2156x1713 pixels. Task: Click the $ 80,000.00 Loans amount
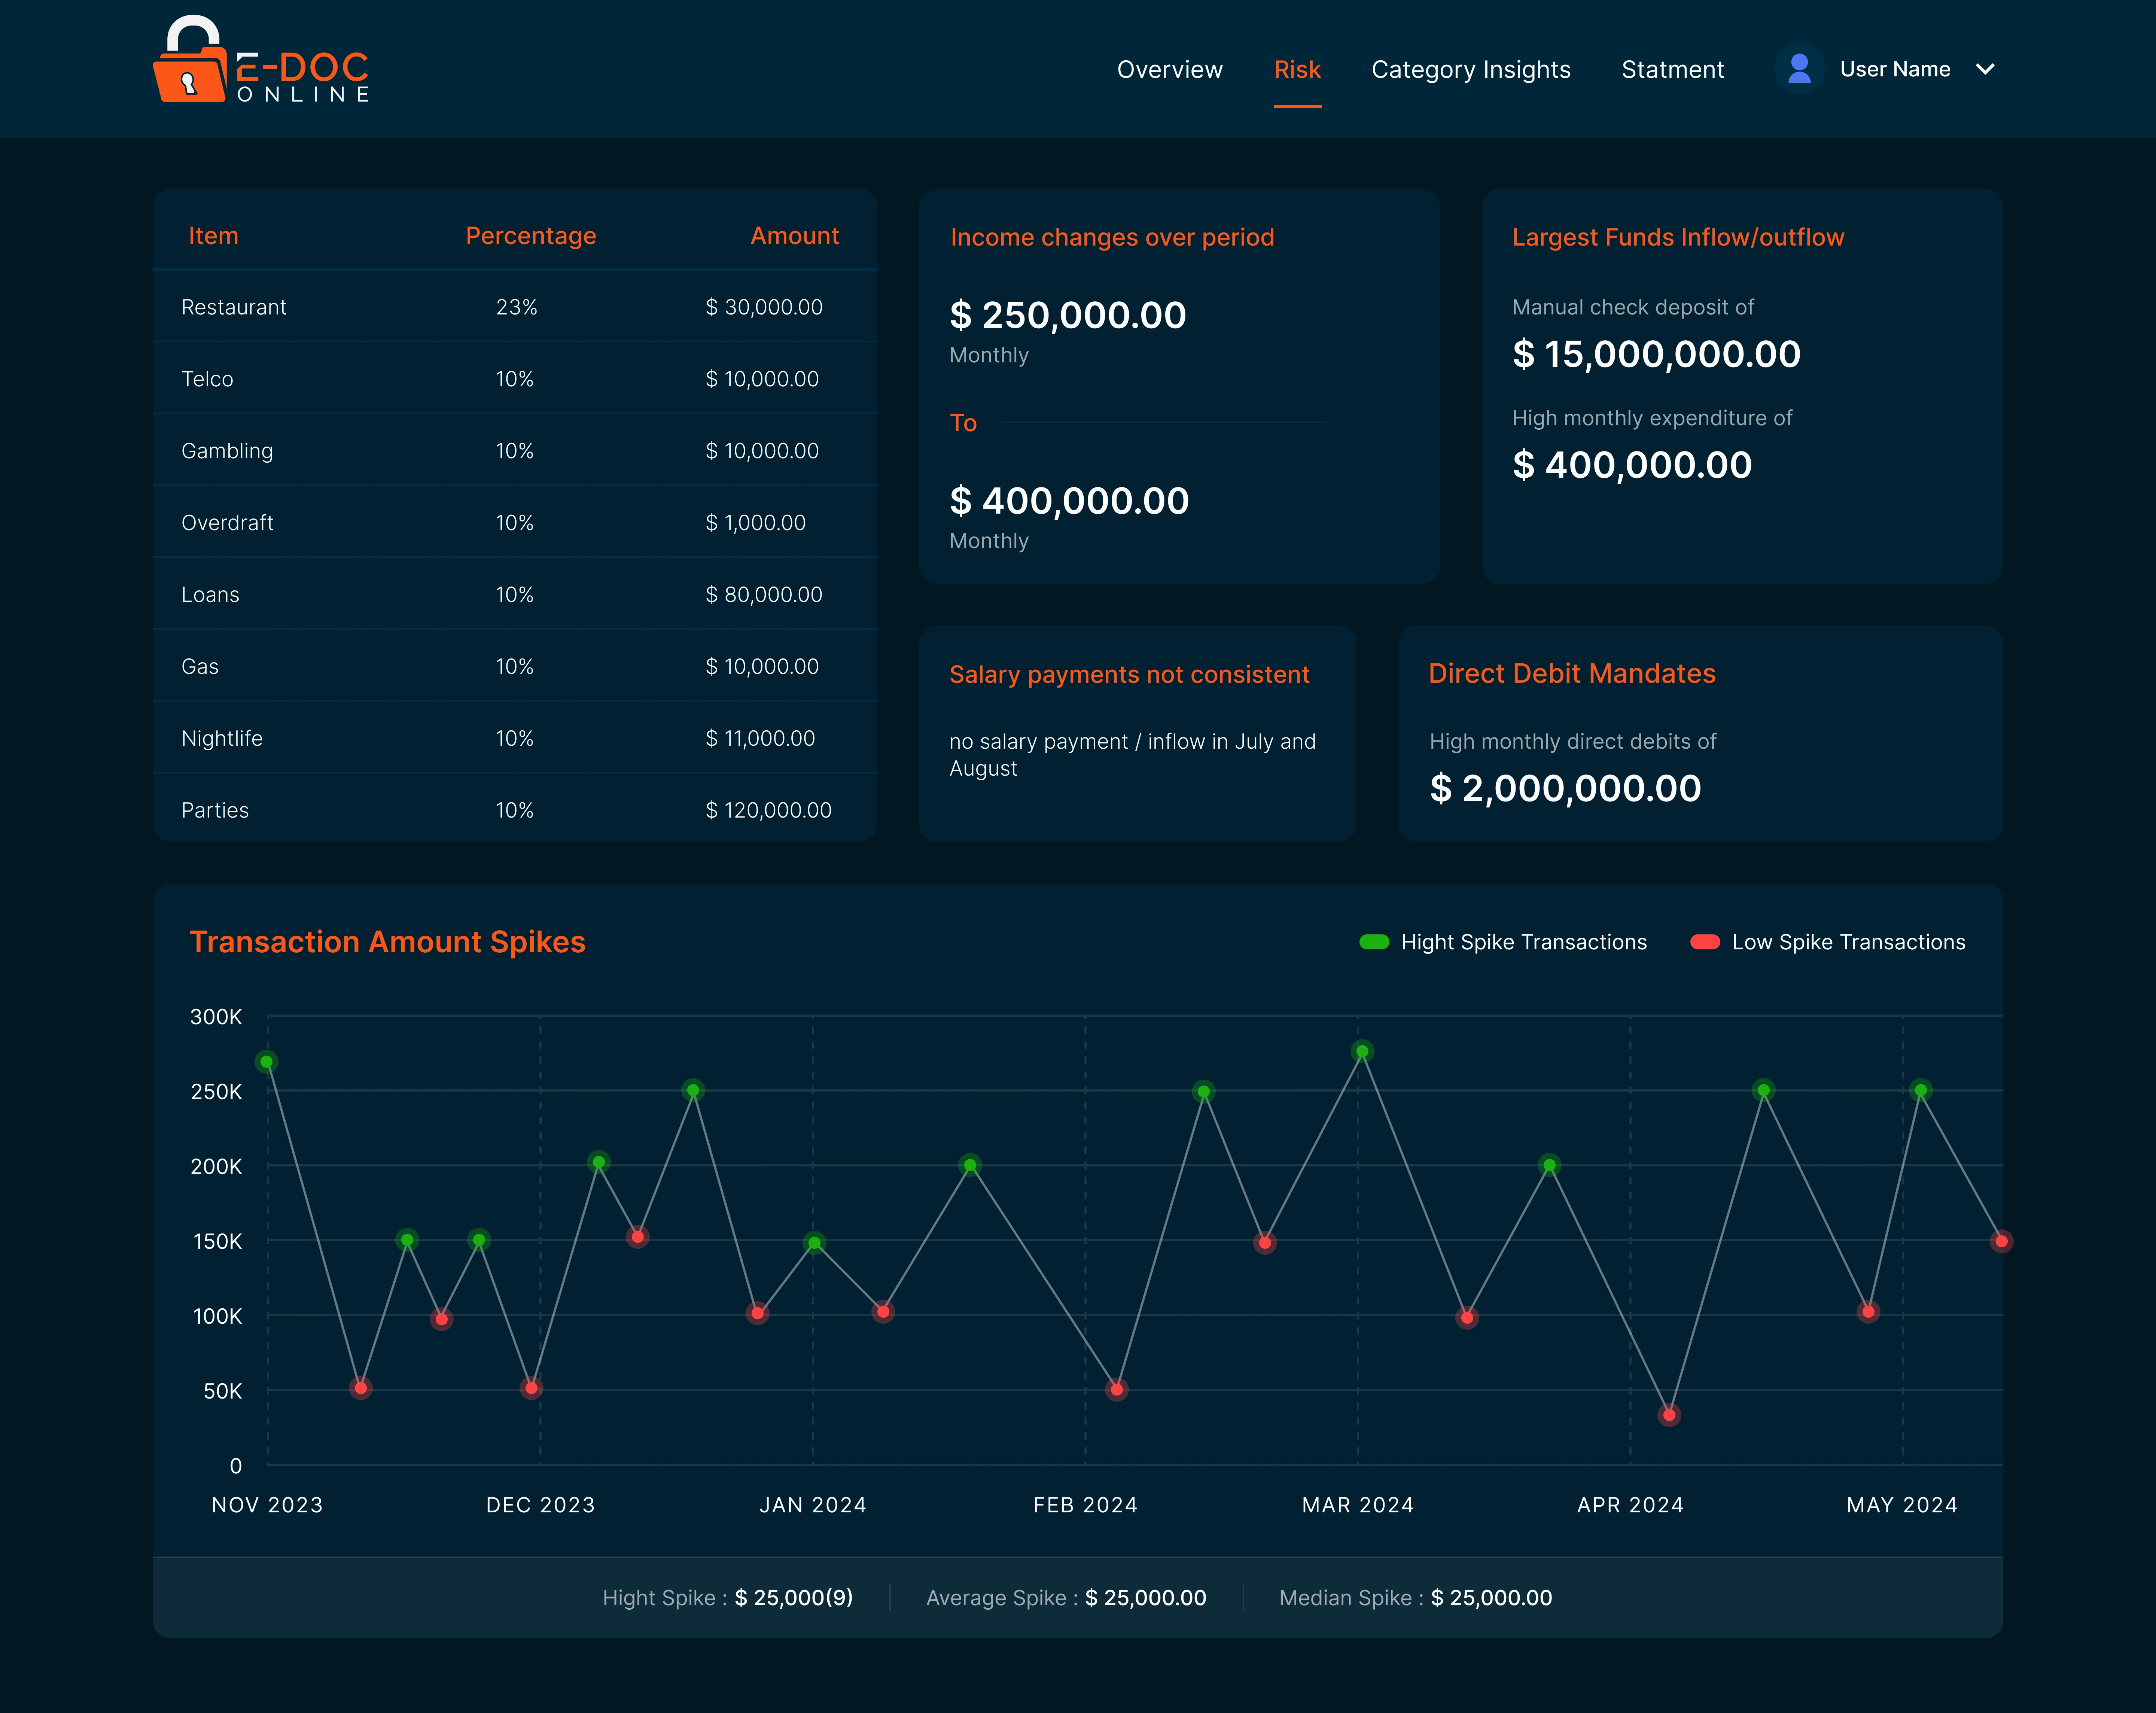point(764,595)
